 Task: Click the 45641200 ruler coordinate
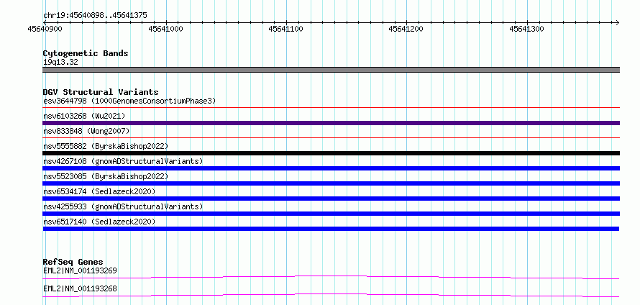click(406, 29)
